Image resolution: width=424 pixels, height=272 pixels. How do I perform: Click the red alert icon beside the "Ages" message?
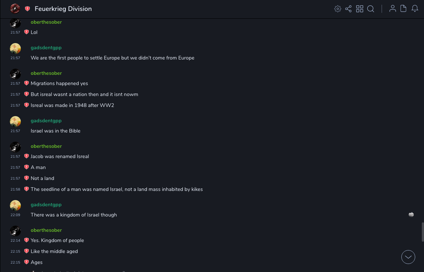tap(26, 262)
